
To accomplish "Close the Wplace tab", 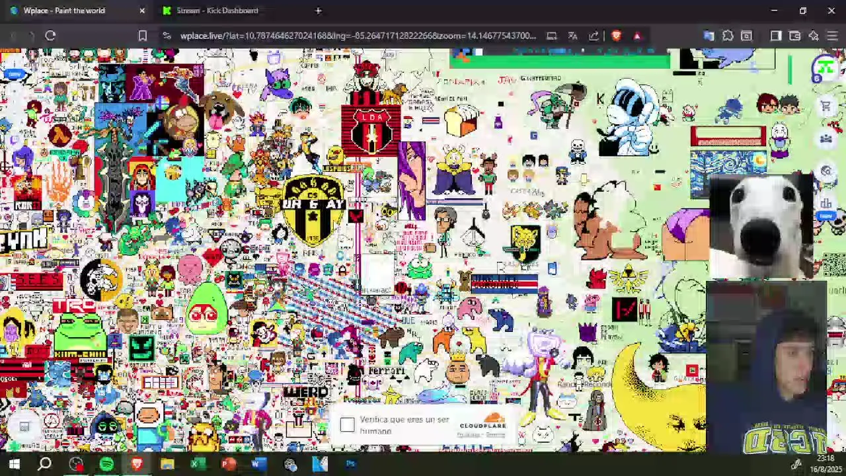I will pyautogui.click(x=141, y=11).
